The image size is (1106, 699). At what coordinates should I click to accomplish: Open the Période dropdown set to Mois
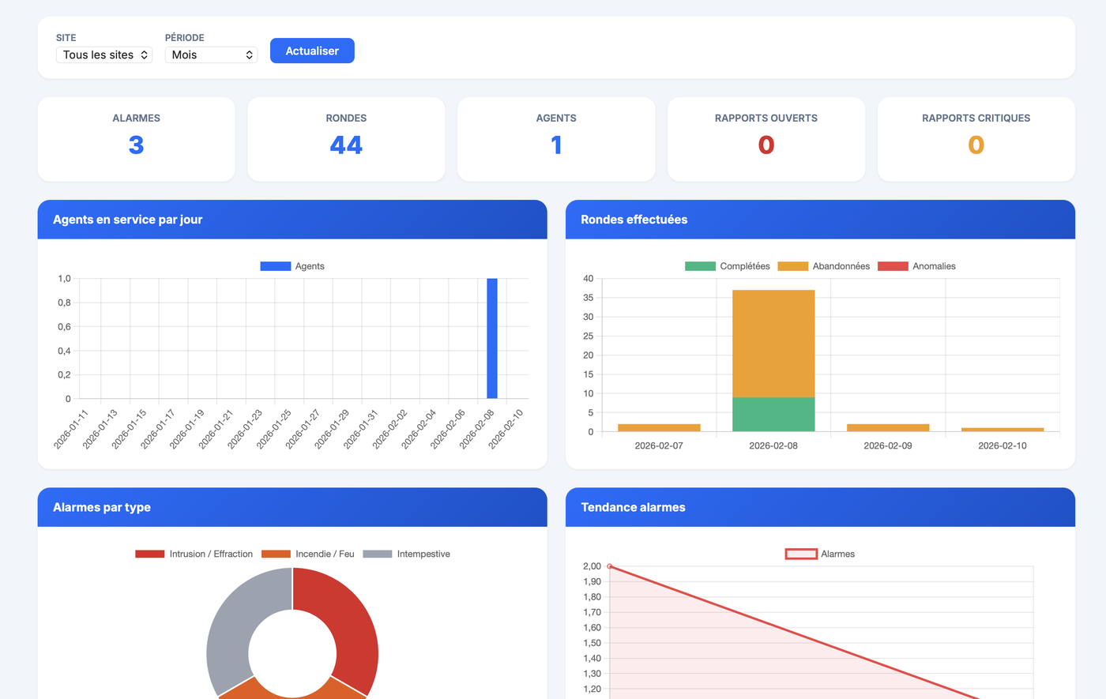coord(211,54)
